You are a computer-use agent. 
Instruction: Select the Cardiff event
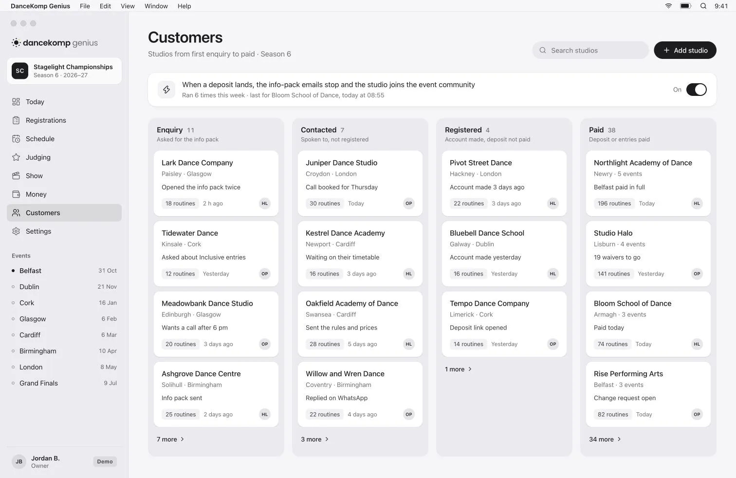tap(64, 335)
